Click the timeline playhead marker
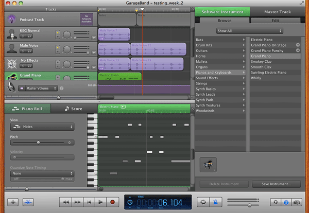This screenshot has height=213, width=309. coord(142,9)
